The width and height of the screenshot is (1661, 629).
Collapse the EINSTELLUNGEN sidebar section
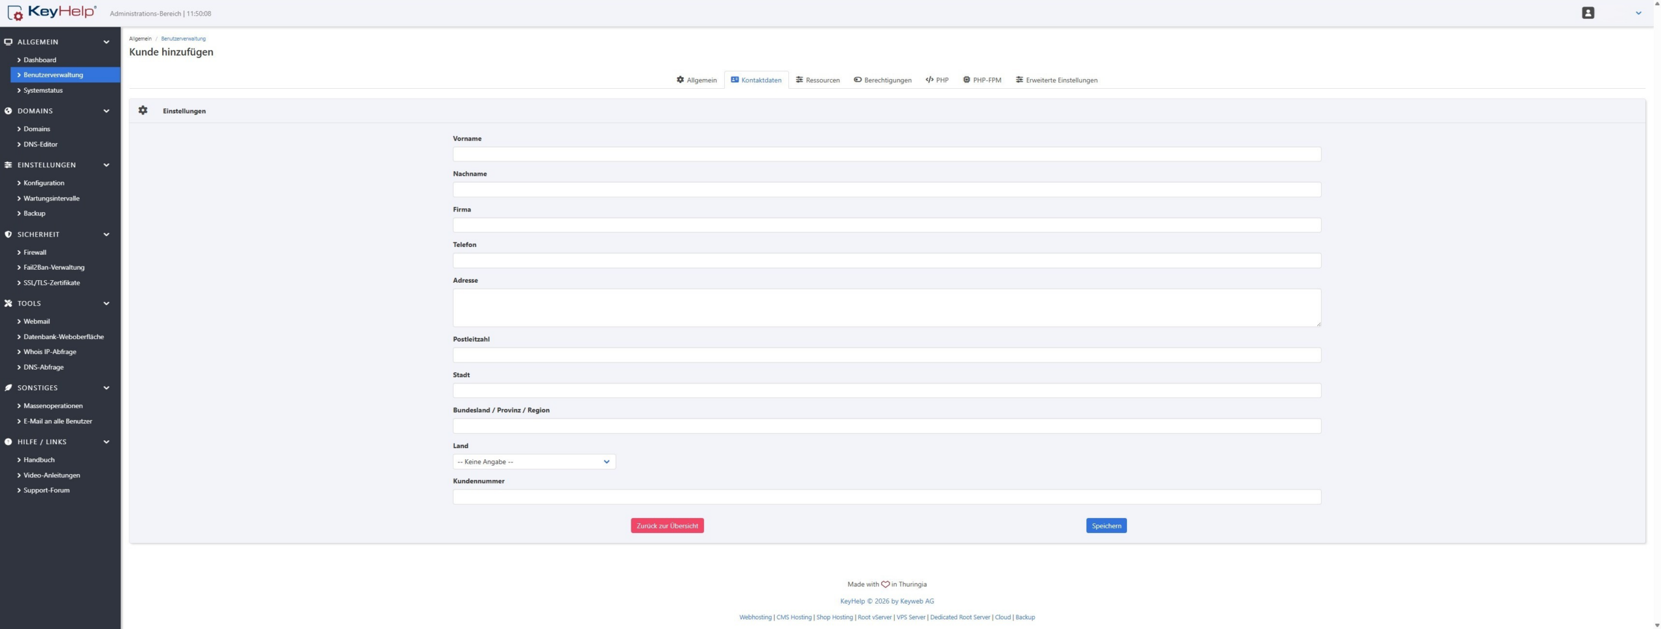106,165
